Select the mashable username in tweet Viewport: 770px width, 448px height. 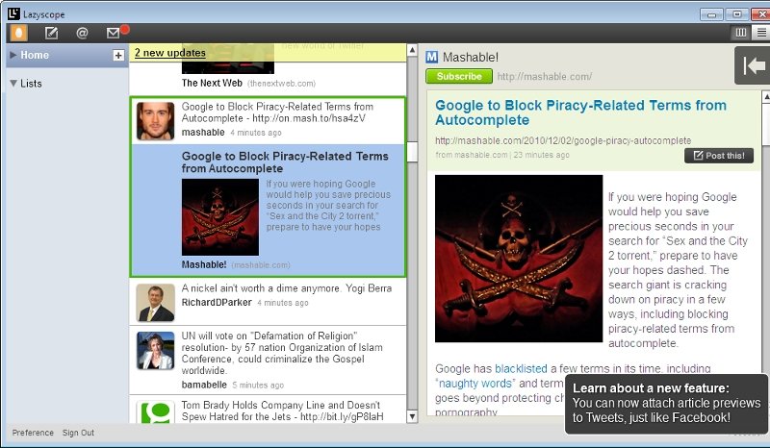pyautogui.click(x=203, y=133)
